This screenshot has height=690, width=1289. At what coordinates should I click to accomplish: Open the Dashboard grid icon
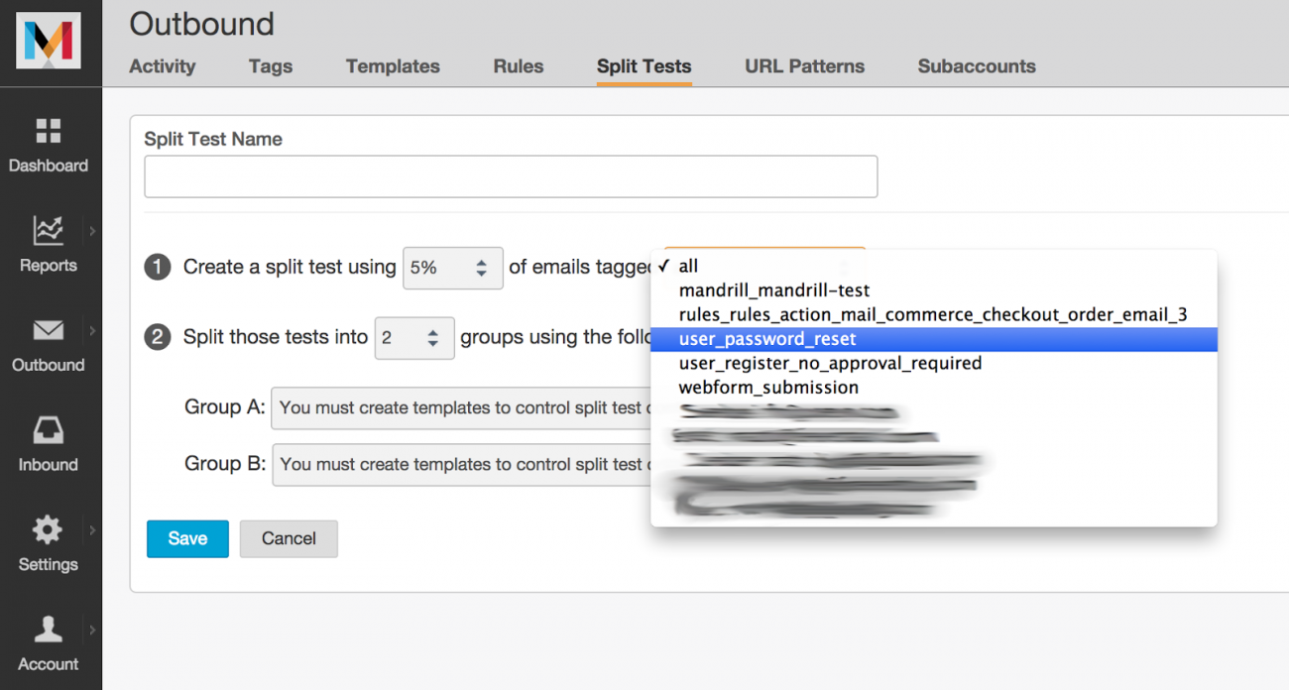(x=48, y=131)
